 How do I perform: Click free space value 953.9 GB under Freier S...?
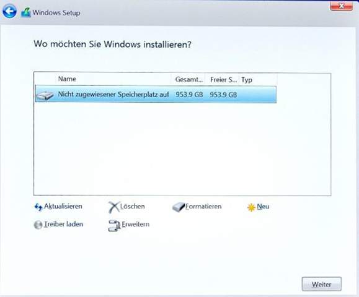(x=223, y=95)
